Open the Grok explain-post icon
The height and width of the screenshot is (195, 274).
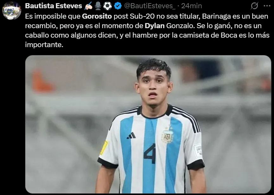(254, 6)
